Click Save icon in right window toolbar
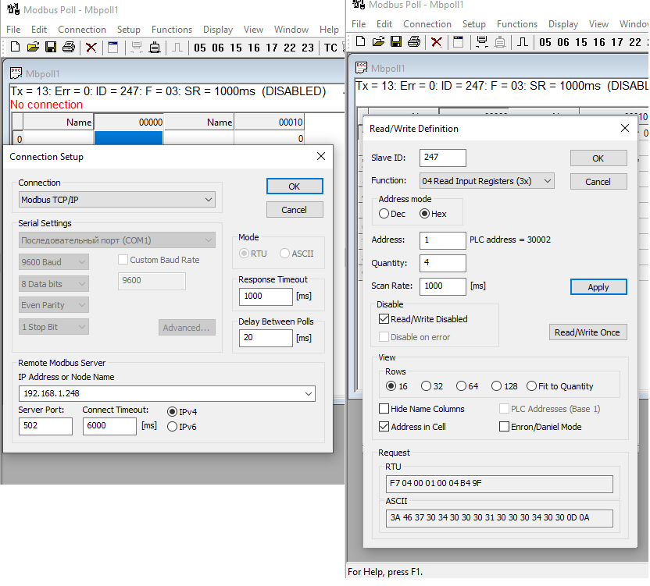This screenshot has height=586, width=650. coord(396,42)
